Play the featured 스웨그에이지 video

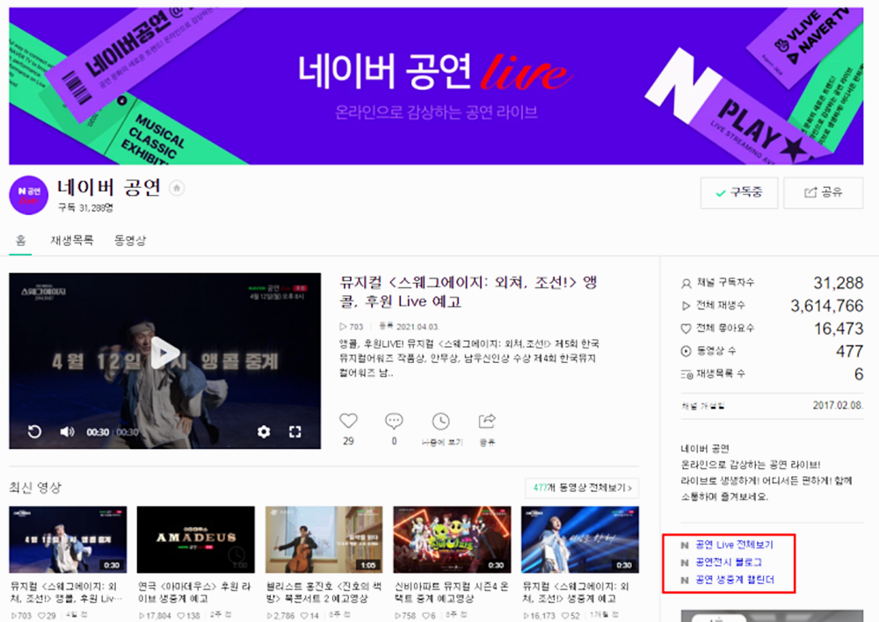(164, 353)
